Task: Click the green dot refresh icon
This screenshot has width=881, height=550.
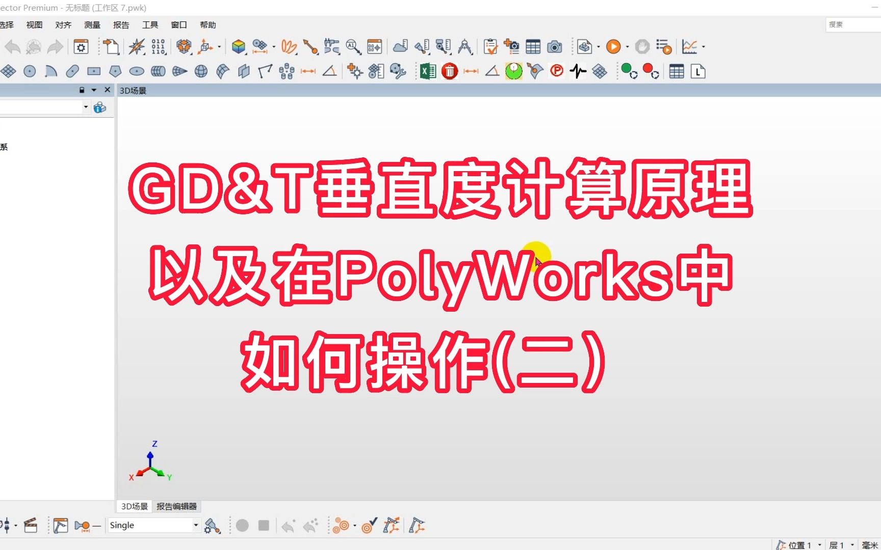Action: 629,71
